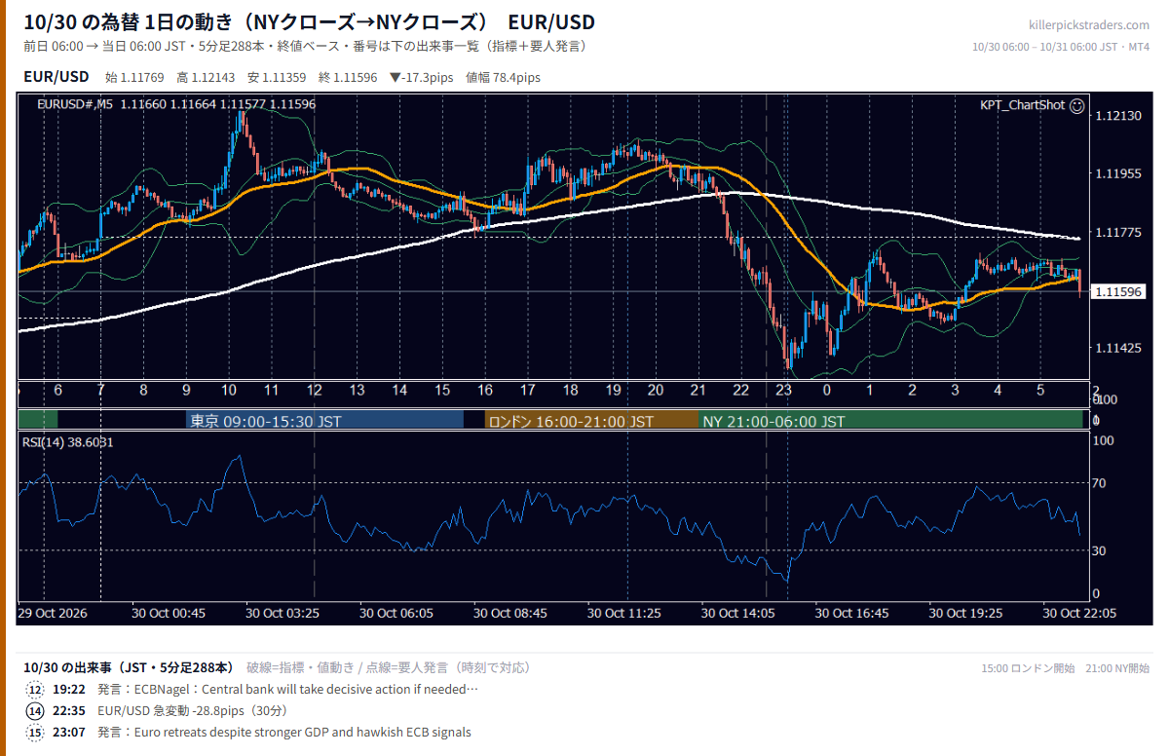Click the KPT_ChartShot smiley face icon

click(1076, 105)
